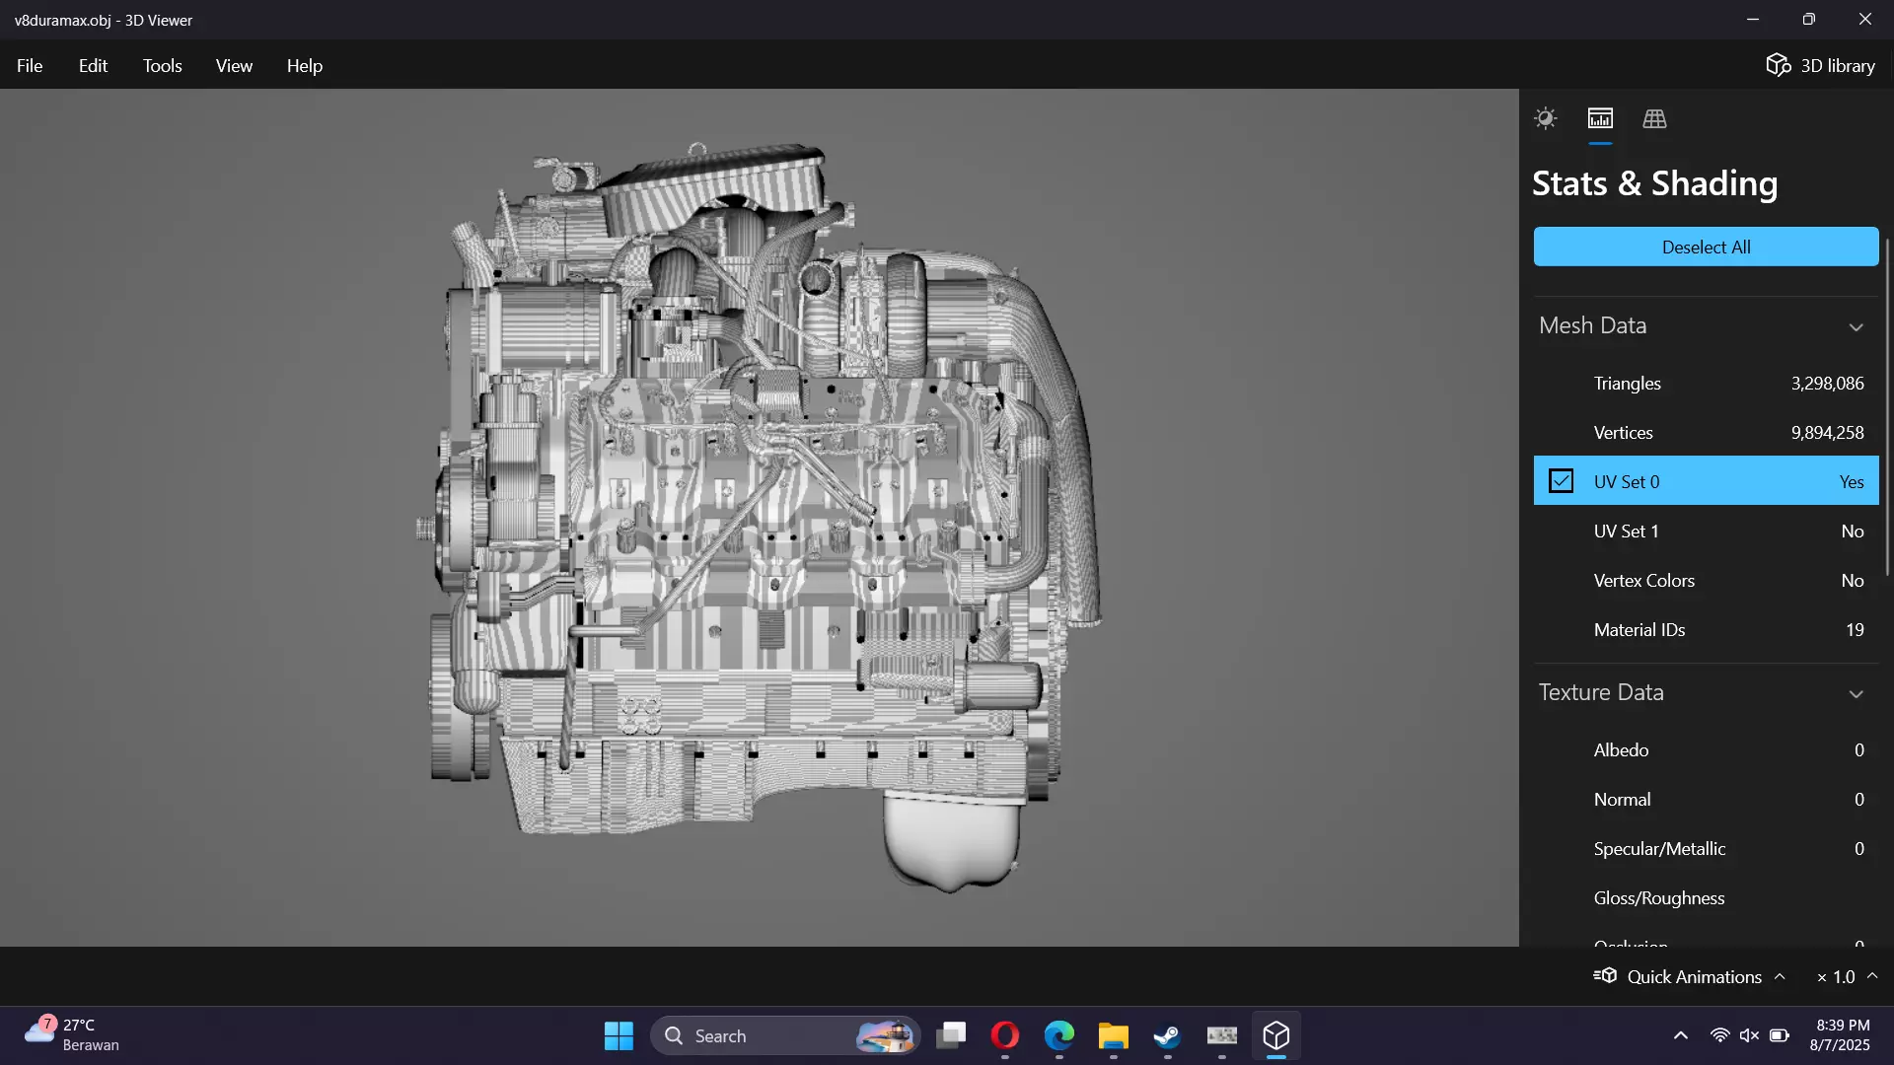Restore down the 3D Viewer window
This screenshot has width=1894, height=1065.
1808,19
